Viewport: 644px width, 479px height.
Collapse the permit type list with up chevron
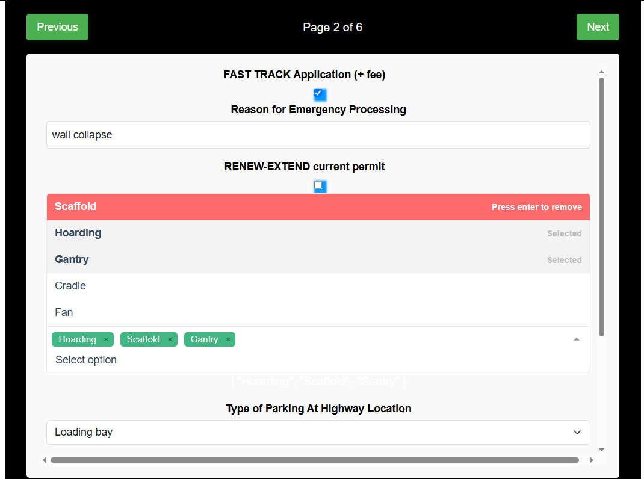point(577,339)
